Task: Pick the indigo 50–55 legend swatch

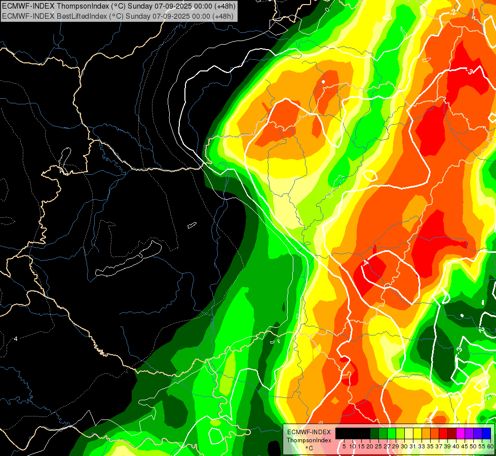Action: (478, 434)
